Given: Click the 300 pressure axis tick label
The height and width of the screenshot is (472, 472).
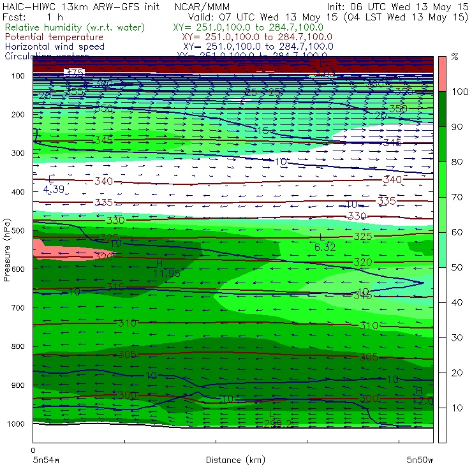Looking at the screenshot, I should click(18, 153).
